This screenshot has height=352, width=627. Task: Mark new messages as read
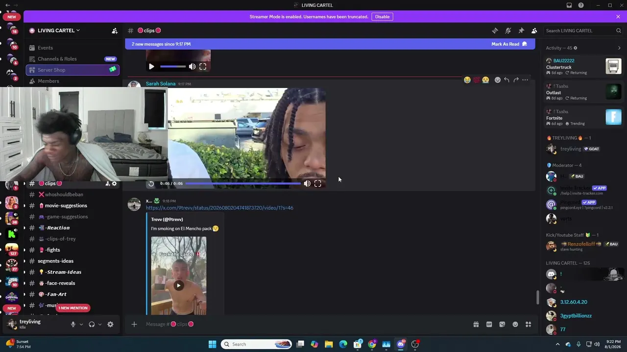pyautogui.click(x=509, y=44)
